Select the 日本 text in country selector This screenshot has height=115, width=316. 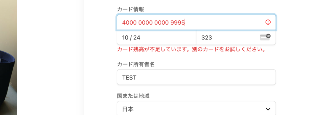(x=128, y=109)
